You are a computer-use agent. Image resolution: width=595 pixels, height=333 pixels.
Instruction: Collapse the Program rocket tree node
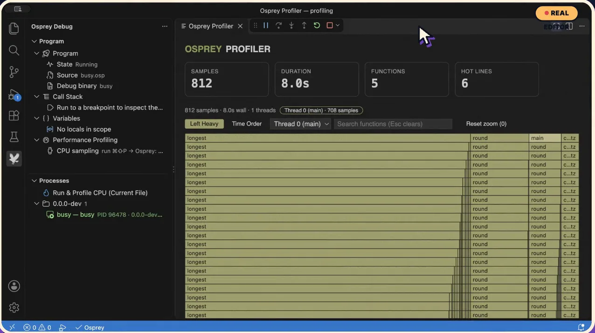(x=37, y=53)
